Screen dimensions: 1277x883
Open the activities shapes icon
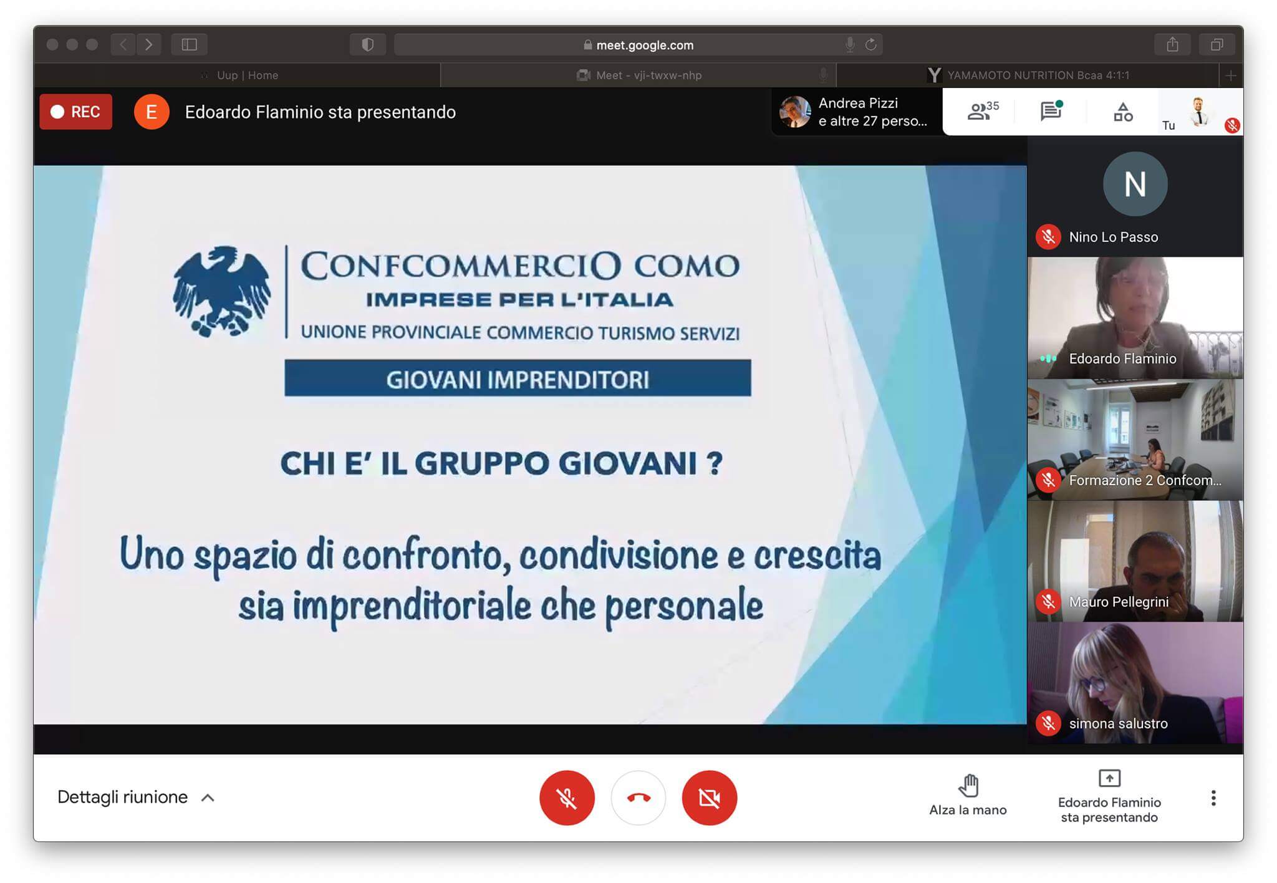click(x=1122, y=112)
